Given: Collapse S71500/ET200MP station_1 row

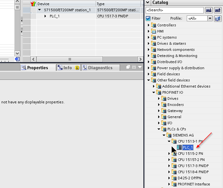Looking at the screenshot, I should [x=39, y=10].
